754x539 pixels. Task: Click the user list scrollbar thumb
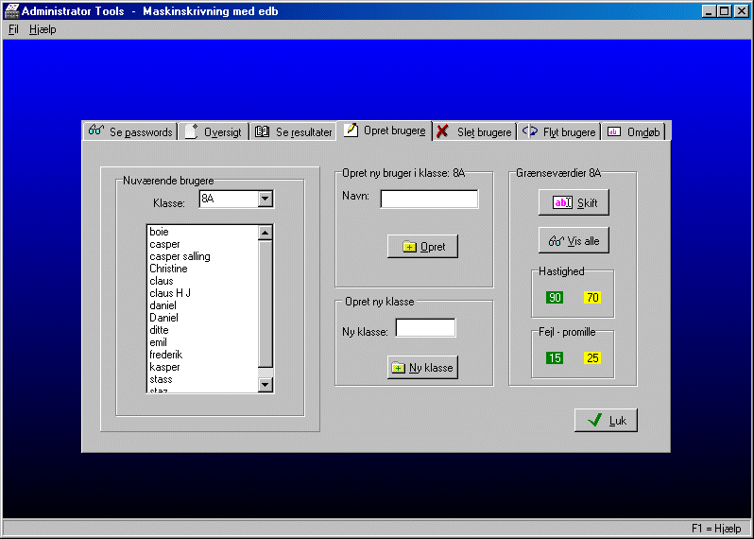point(265,304)
